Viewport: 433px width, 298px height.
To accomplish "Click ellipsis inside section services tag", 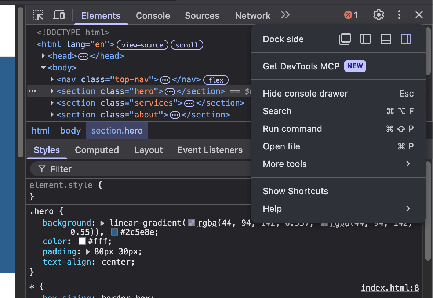I will (189, 103).
